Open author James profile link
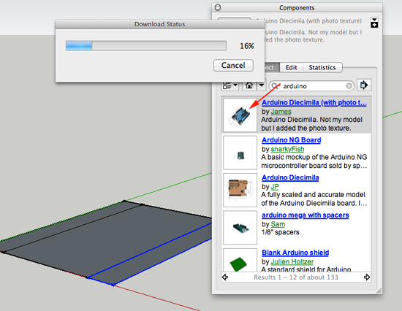This screenshot has width=402, height=311. point(281,112)
